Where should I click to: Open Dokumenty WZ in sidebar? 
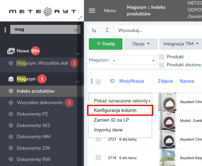coord(34,125)
